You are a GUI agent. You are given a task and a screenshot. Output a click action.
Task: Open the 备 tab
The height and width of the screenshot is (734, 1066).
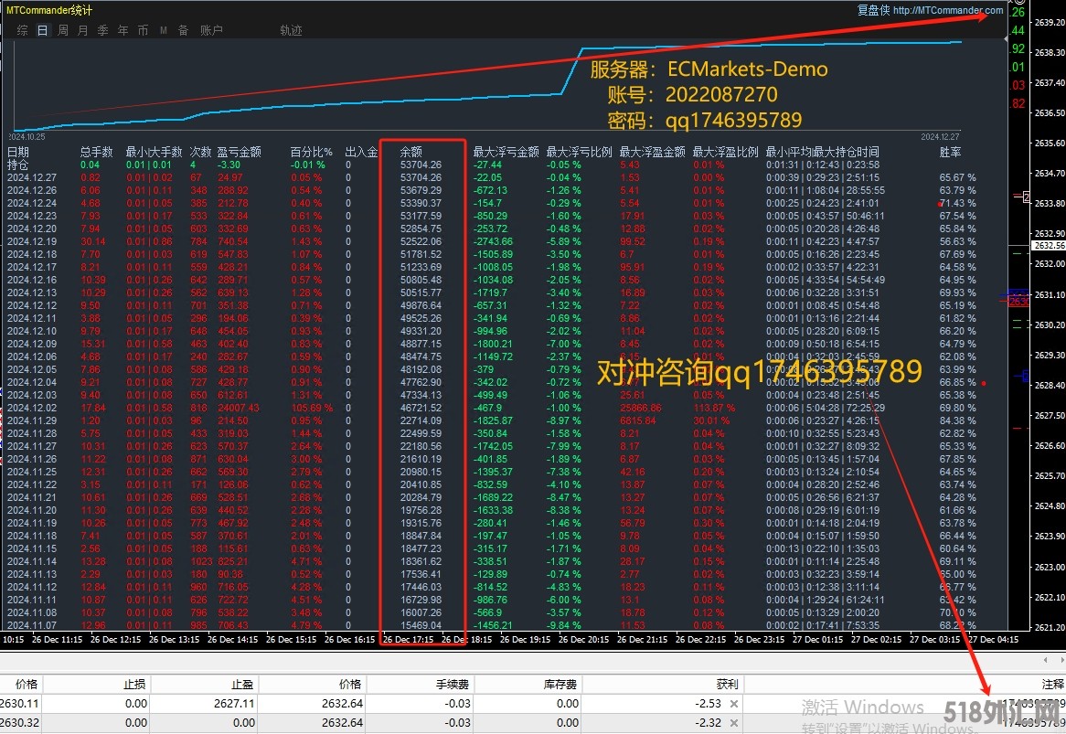click(x=183, y=30)
